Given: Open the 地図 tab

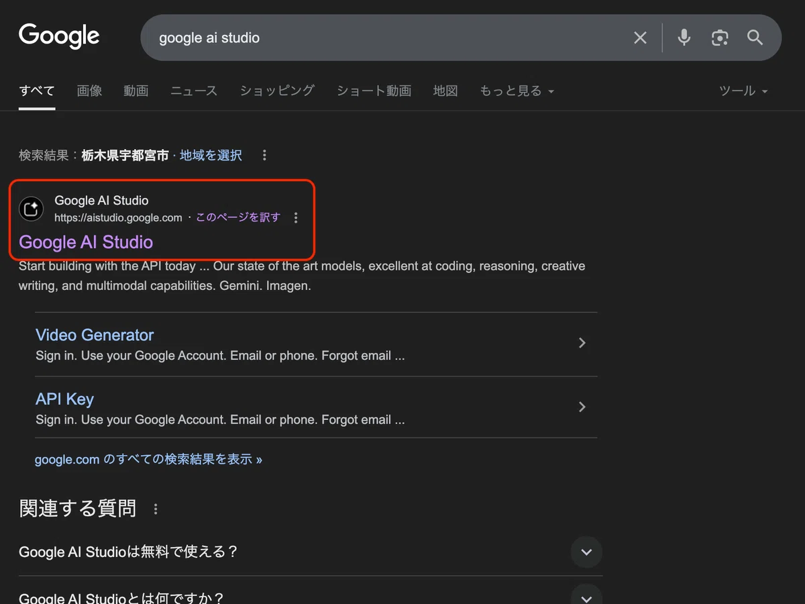Looking at the screenshot, I should [x=445, y=91].
